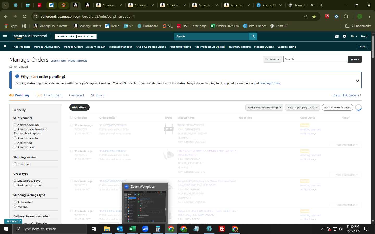Open the Apps bookmark shortcut
This screenshot has height=234, width=375.
[11, 26]
